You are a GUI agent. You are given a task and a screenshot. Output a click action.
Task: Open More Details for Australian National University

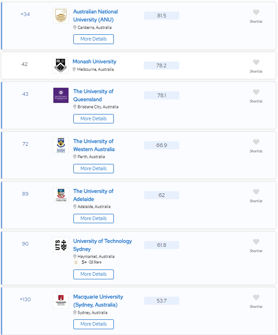pyautogui.click(x=93, y=39)
